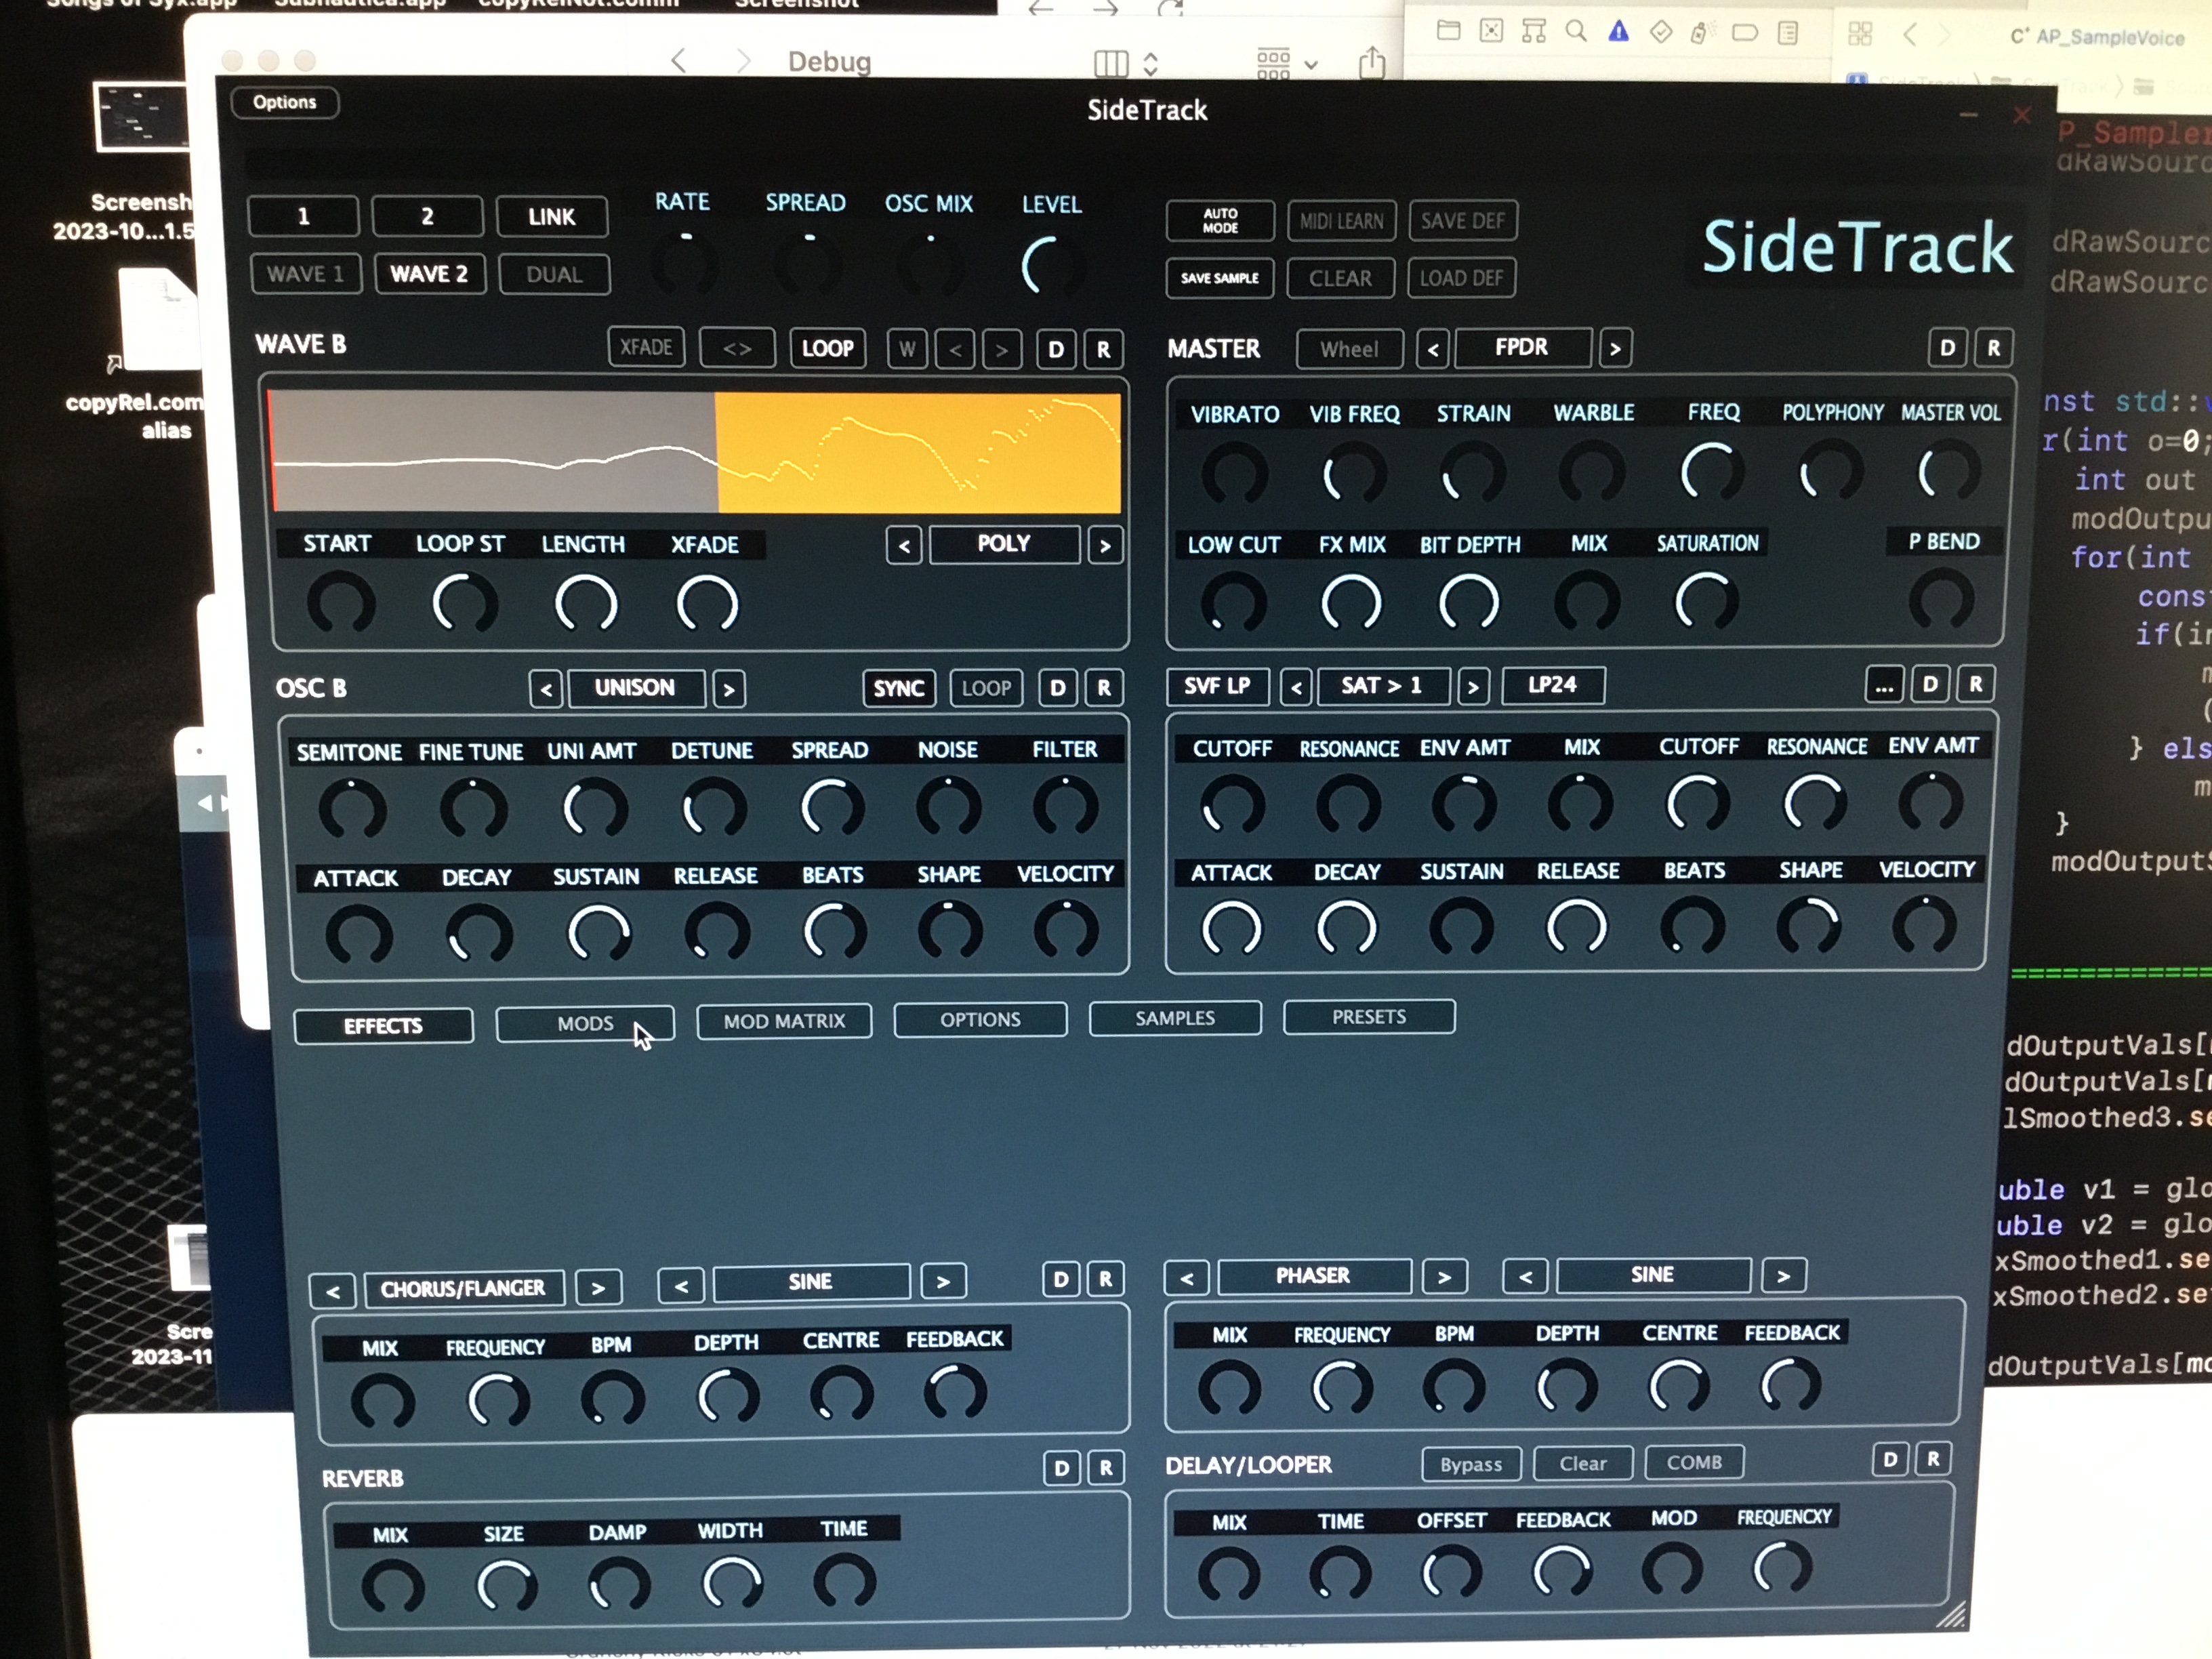Open the Options menu in SideTrack
Screen dimensions: 2212x1659
[284, 102]
